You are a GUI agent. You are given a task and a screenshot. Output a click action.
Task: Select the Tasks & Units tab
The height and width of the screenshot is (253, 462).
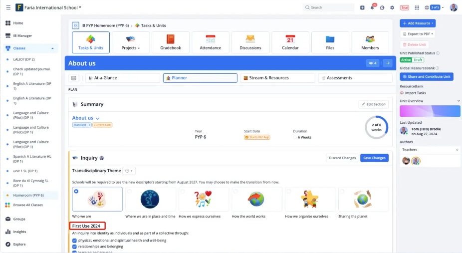[x=91, y=42]
